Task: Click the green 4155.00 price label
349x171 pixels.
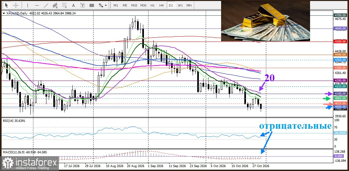Action: coord(340,86)
